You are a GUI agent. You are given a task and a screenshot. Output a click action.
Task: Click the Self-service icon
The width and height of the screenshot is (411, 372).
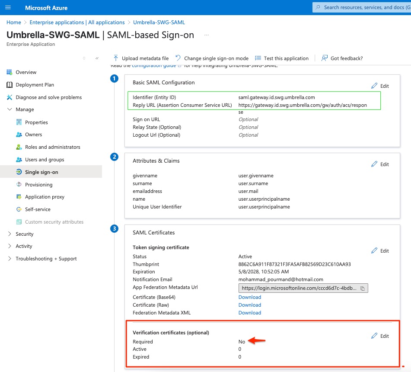pyautogui.click(x=19, y=209)
